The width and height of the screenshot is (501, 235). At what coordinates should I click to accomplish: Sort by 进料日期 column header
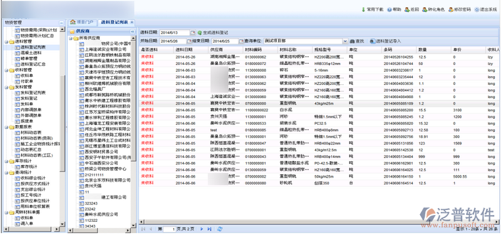coord(190,50)
